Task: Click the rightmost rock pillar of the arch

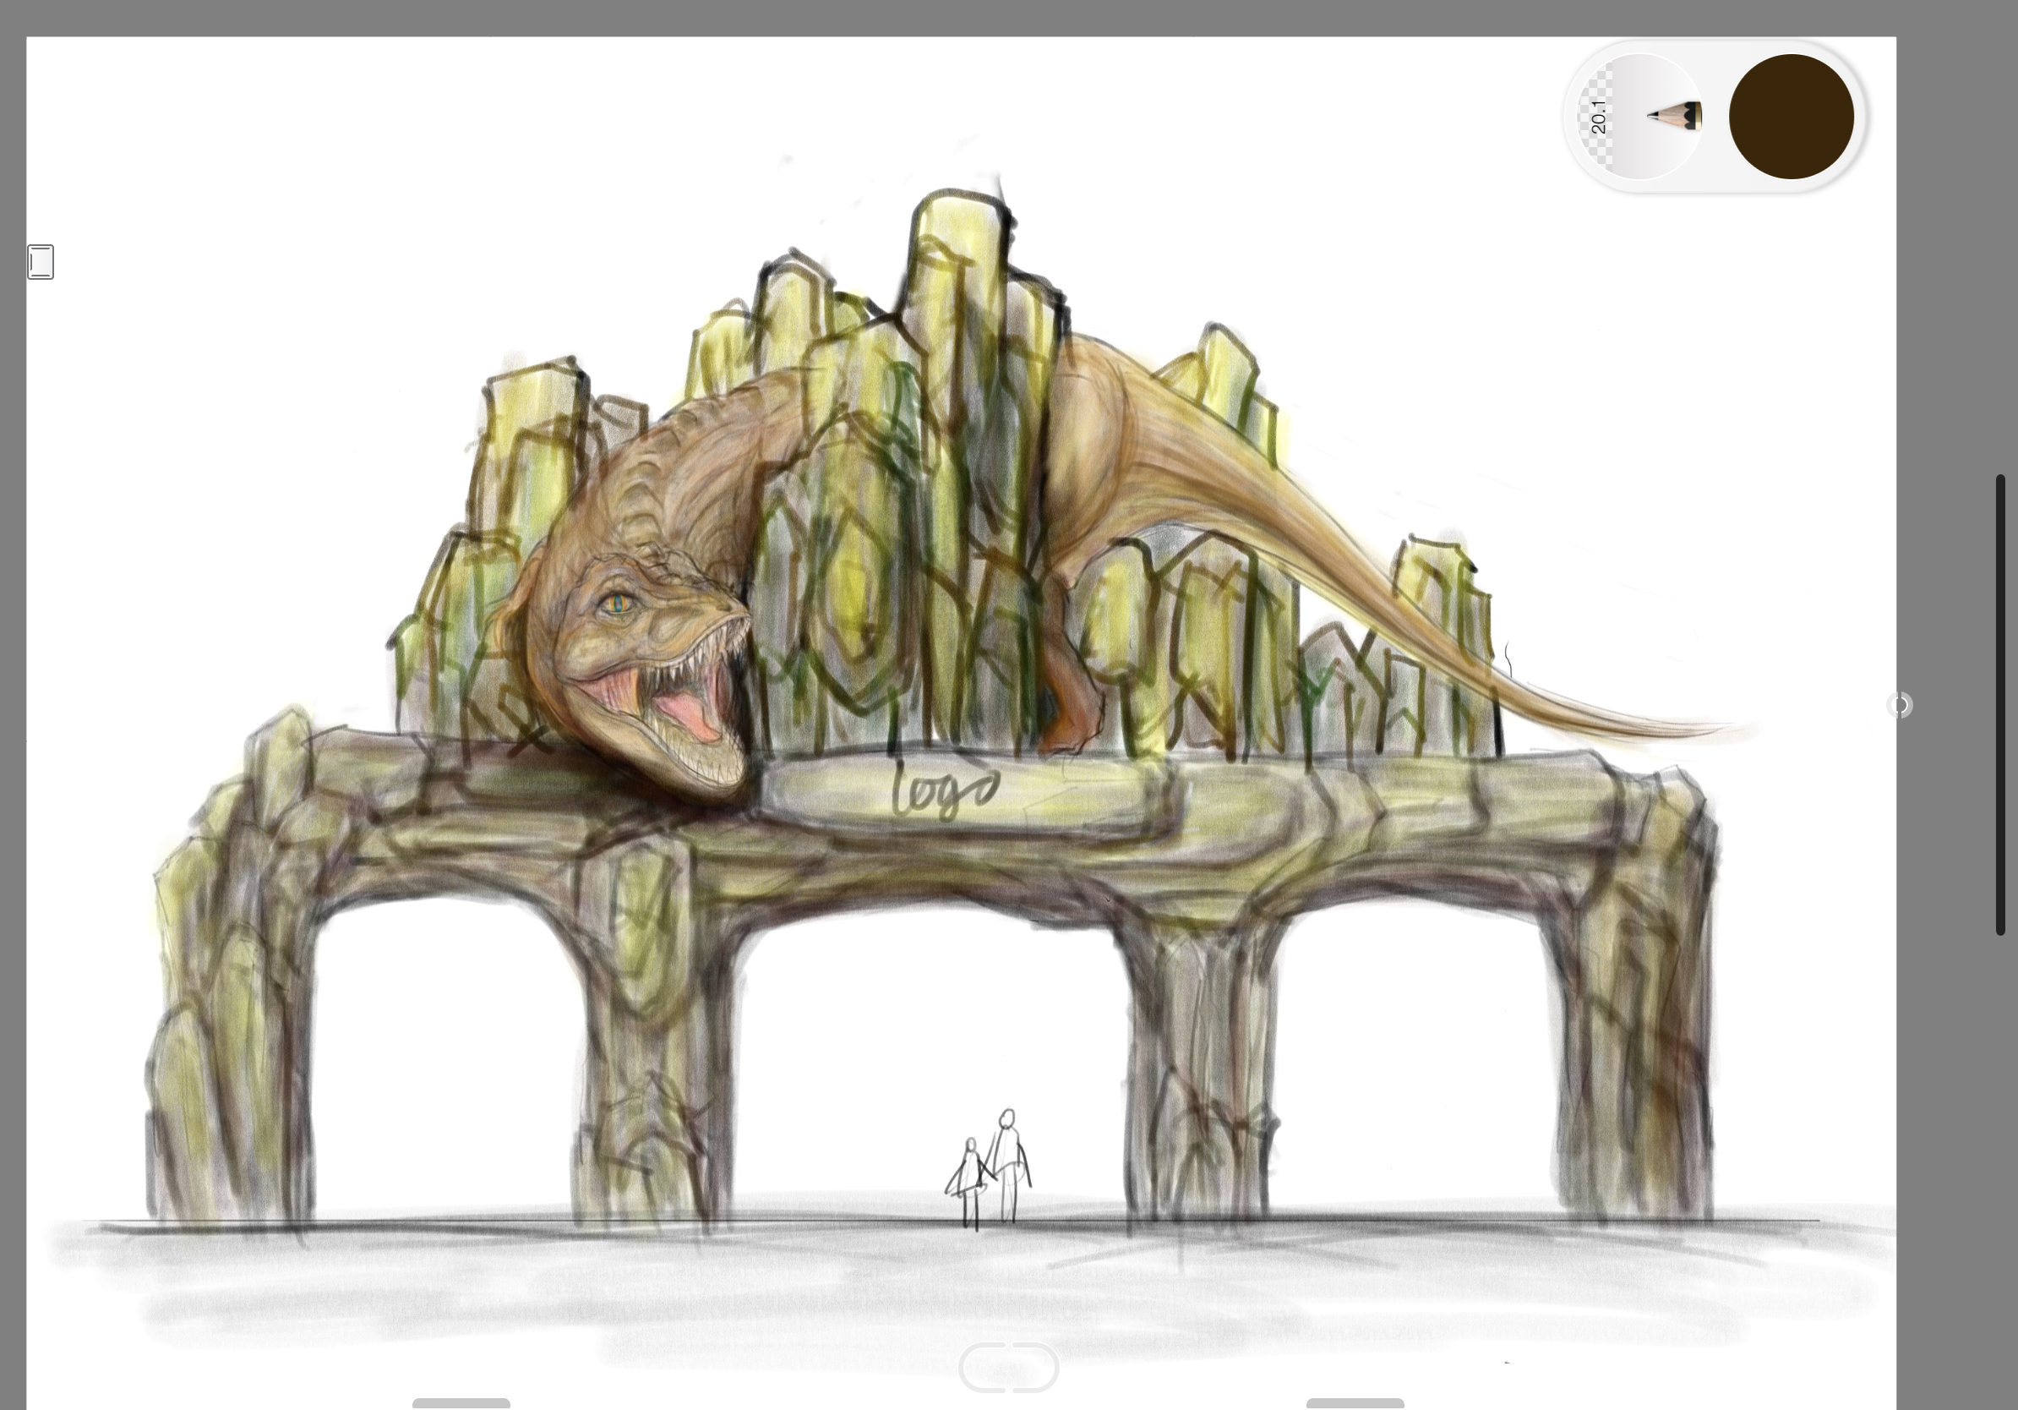Action: pos(1635,1055)
